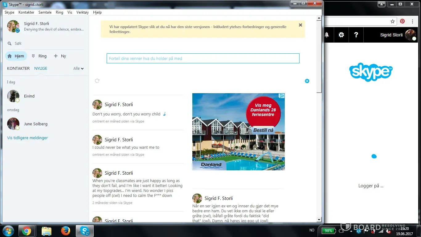Viewport: 421px width, 237px height.
Task: Open the Verktøy menu
Action: coord(82,12)
